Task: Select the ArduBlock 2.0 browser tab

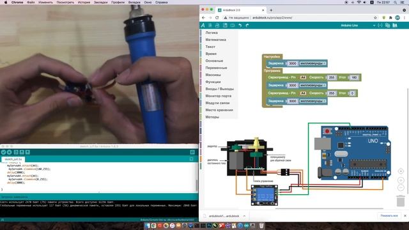Action: pos(240,10)
